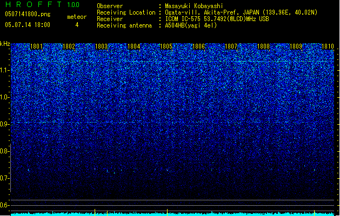Click the kHz axis unit label
This screenshot has width=340, height=216.
(5, 44)
